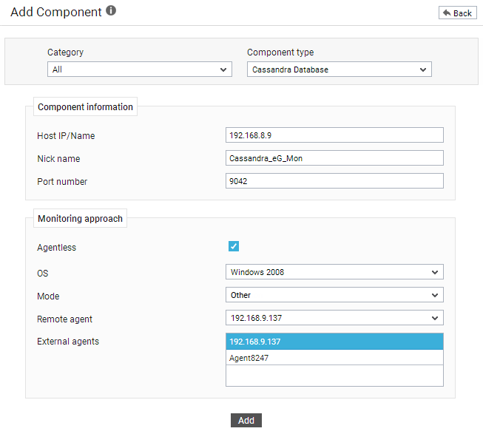
Task: Select 192.168.9.137 in External agents list
Action: 334,342
